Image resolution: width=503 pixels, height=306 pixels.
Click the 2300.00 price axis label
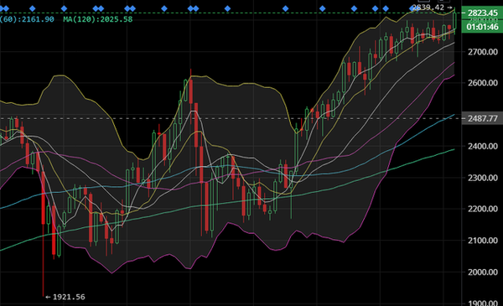coord(483,178)
